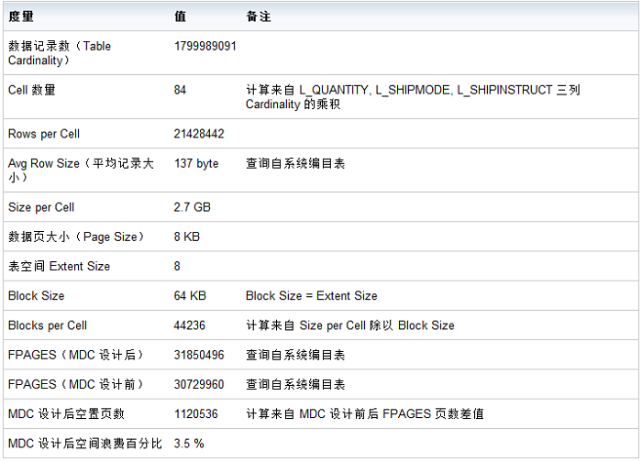Image resolution: width=642 pixels, height=462 pixels.
Task: Select the value 137 byte
Action: 196,164
